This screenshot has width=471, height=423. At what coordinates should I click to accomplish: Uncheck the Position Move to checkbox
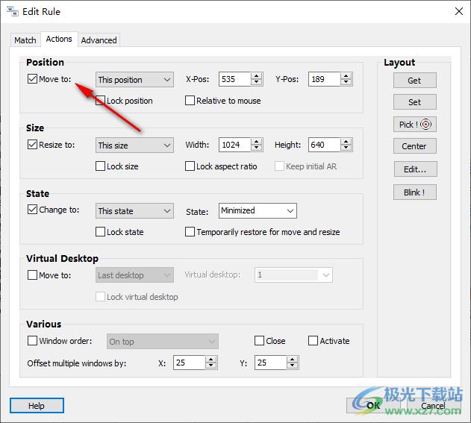(x=32, y=79)
